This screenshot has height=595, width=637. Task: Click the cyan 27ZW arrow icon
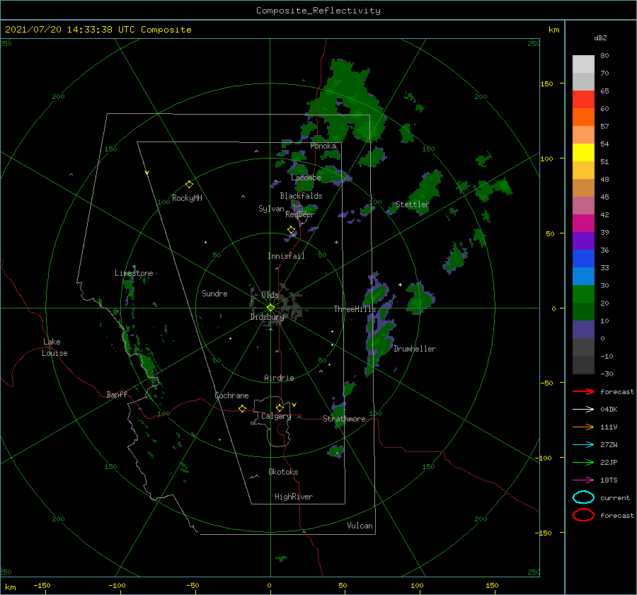point(583,445)
